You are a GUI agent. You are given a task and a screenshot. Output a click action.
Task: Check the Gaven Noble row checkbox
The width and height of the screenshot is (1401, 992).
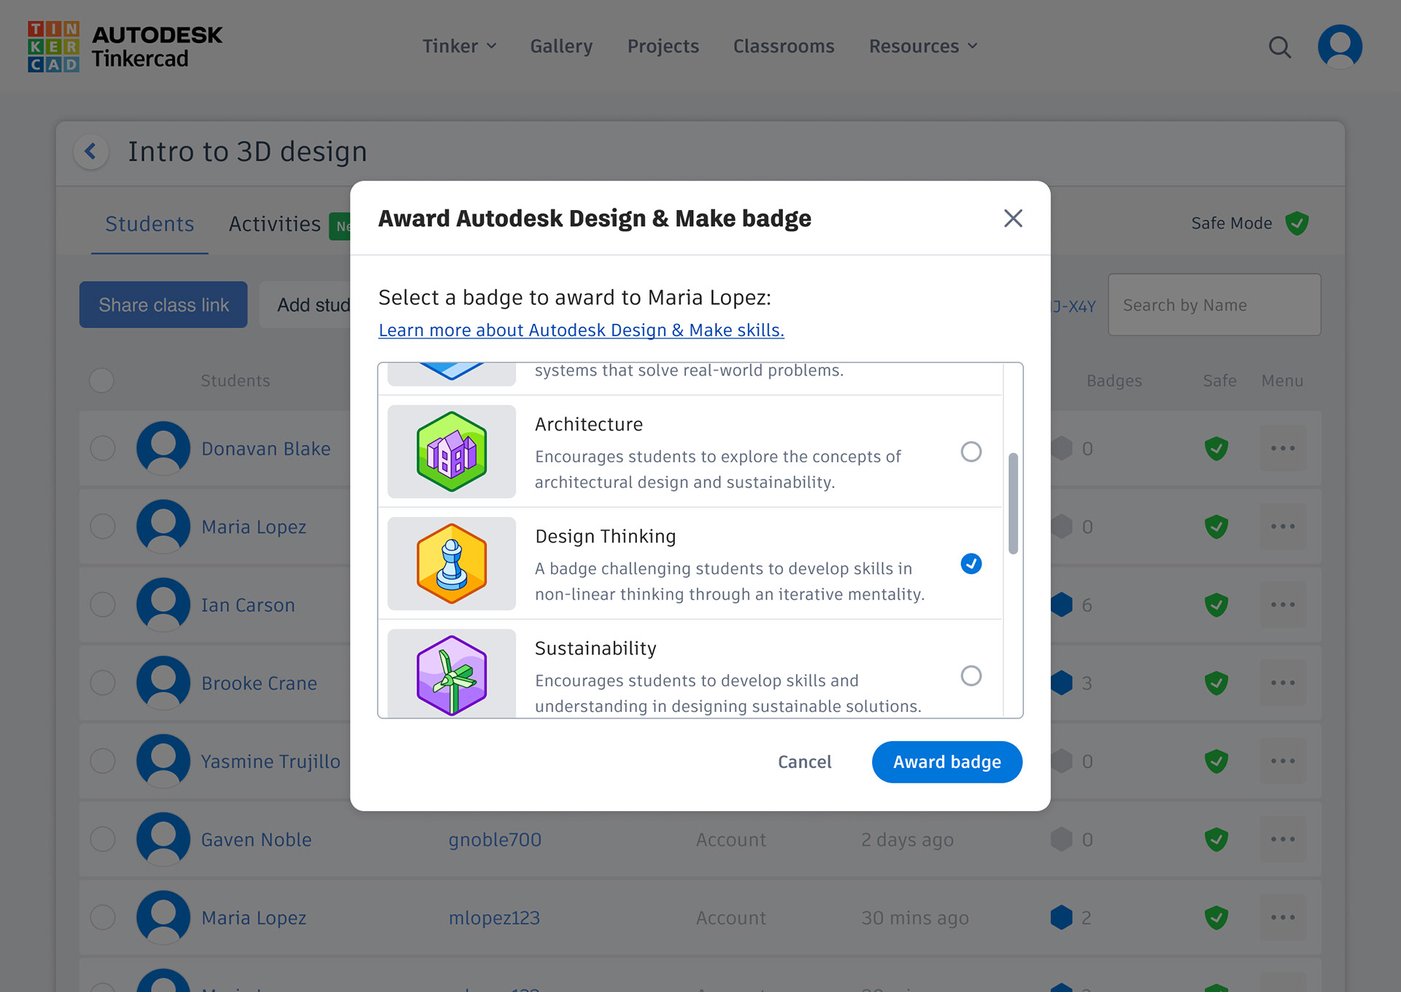(x=103, y=840)
